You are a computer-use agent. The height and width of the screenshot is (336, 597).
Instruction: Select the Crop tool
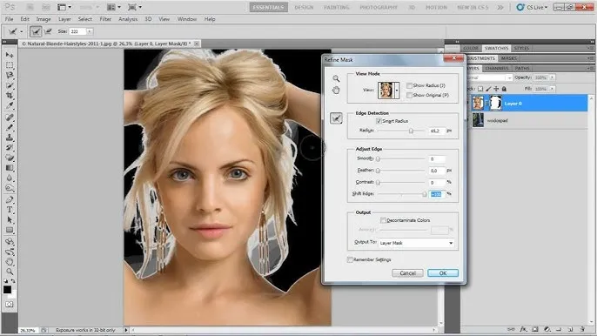coord(10,96)
